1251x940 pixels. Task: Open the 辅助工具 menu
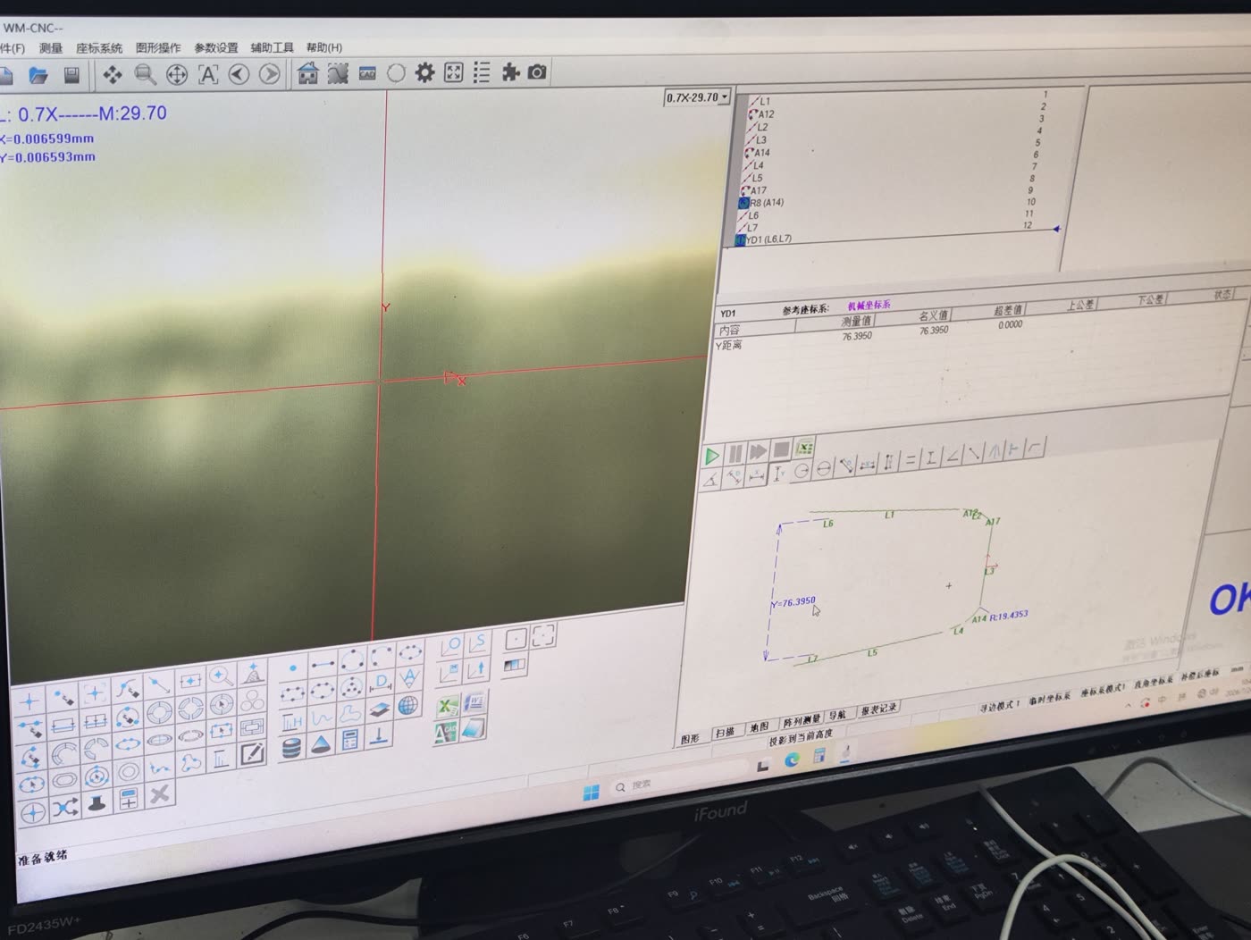click(272, 47)
